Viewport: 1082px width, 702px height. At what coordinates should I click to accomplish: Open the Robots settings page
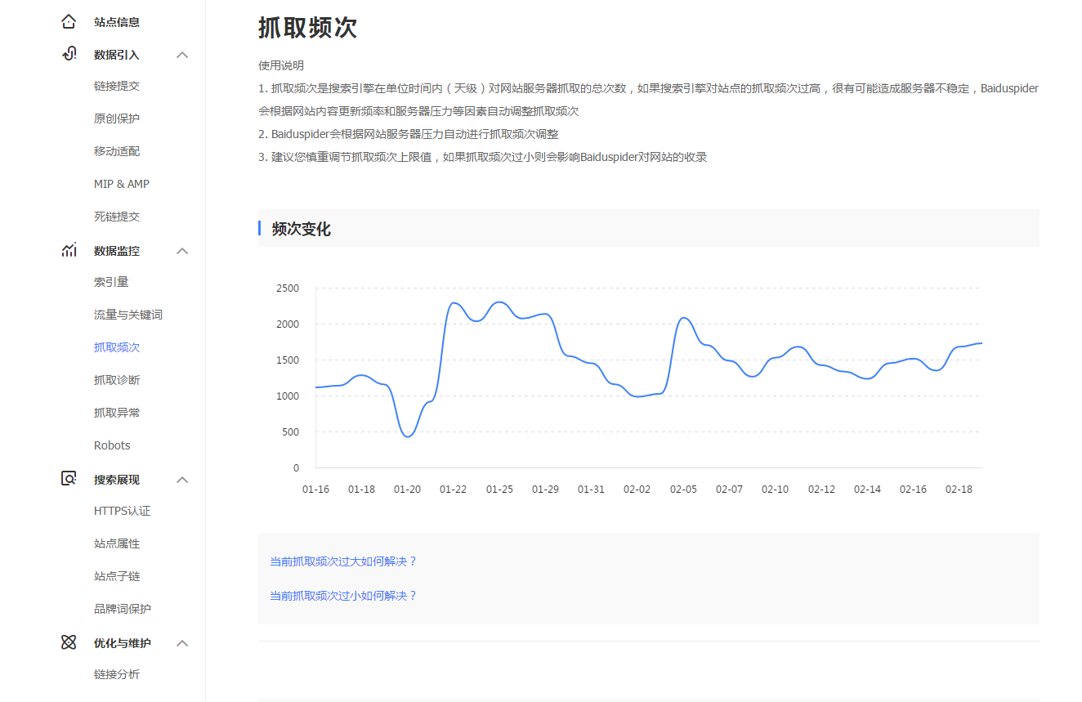tap(111, 445)
